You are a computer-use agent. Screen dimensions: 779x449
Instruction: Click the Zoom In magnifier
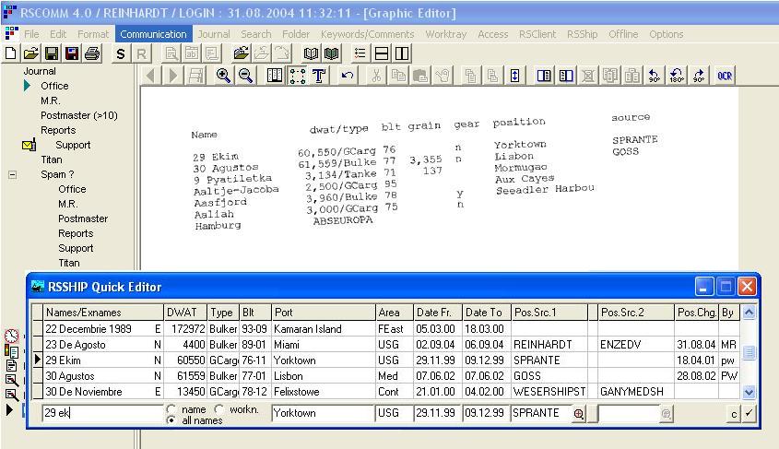tap(224, 76)
